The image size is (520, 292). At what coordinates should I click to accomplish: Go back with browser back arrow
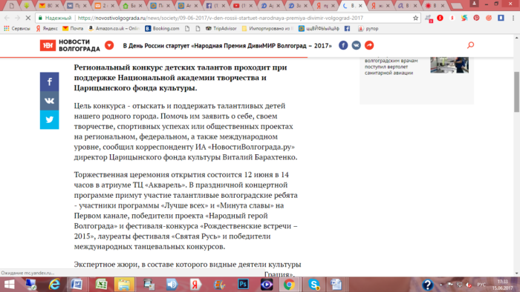coord(7,18)
